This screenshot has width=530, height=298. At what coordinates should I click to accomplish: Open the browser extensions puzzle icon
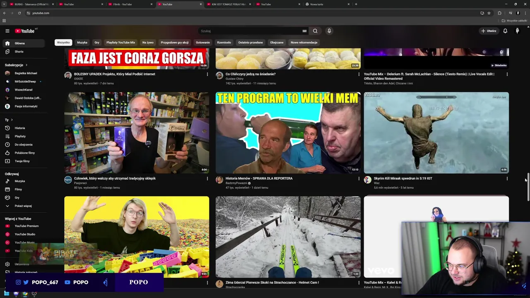(499, 13)
